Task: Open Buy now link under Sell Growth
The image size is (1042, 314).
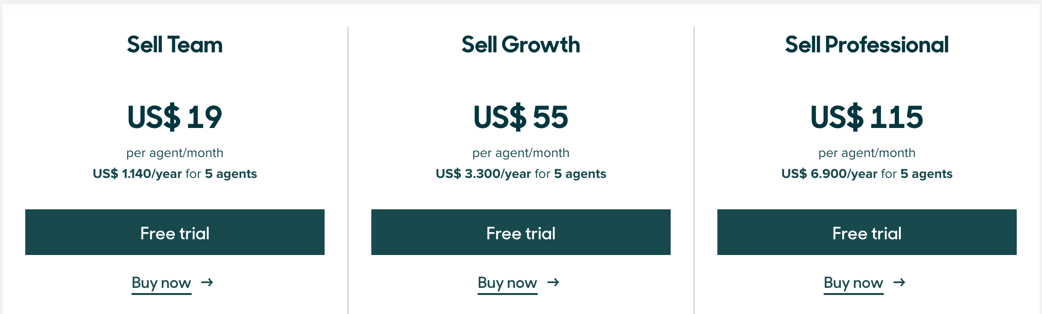Action: coord(508,283)
